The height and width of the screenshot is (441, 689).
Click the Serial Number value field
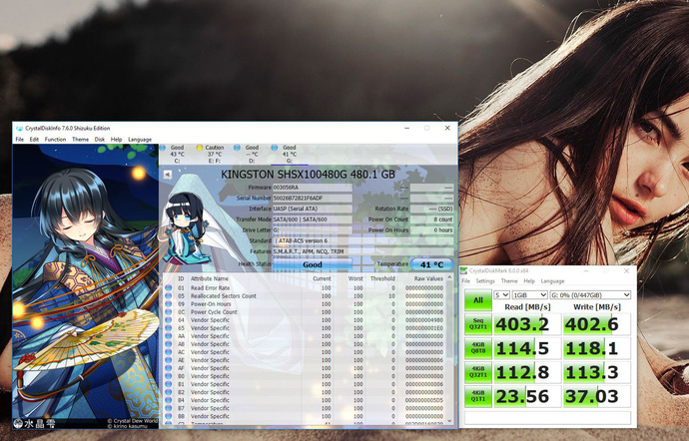point(313,199)
